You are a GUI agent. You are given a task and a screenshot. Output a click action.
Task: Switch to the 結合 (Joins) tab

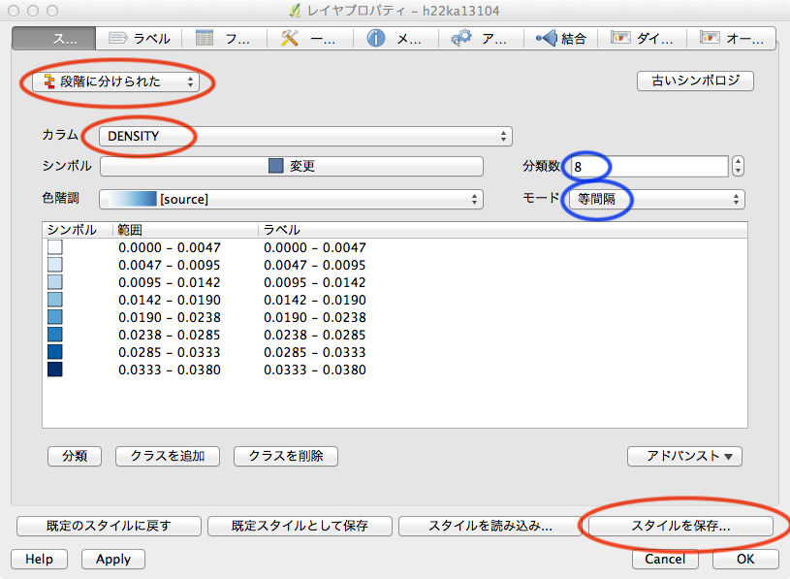pyautogui.click(x=561, y=39)
